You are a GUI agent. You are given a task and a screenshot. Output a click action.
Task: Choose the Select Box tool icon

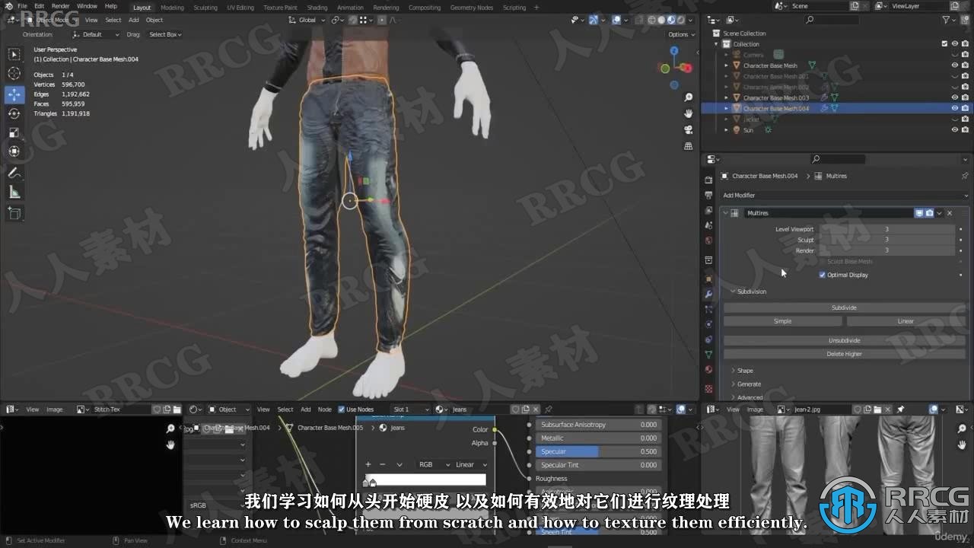pos(14,54)
